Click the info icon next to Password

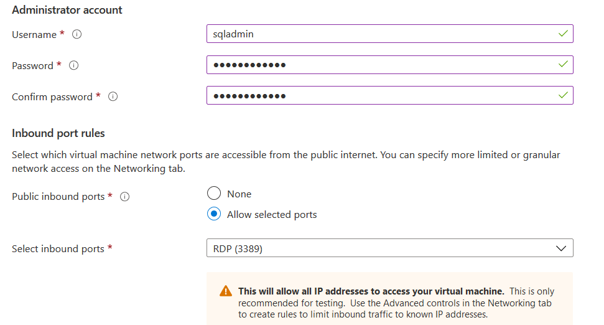tap(73, 65)
